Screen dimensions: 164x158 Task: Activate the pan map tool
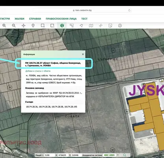pyautogui.click(x=23, y=26)
